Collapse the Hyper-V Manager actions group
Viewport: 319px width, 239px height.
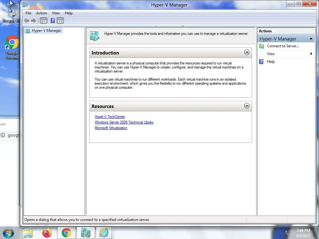tap(311, 39)
